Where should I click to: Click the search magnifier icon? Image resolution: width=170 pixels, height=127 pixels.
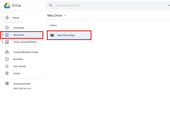click(x=51, y=5)
